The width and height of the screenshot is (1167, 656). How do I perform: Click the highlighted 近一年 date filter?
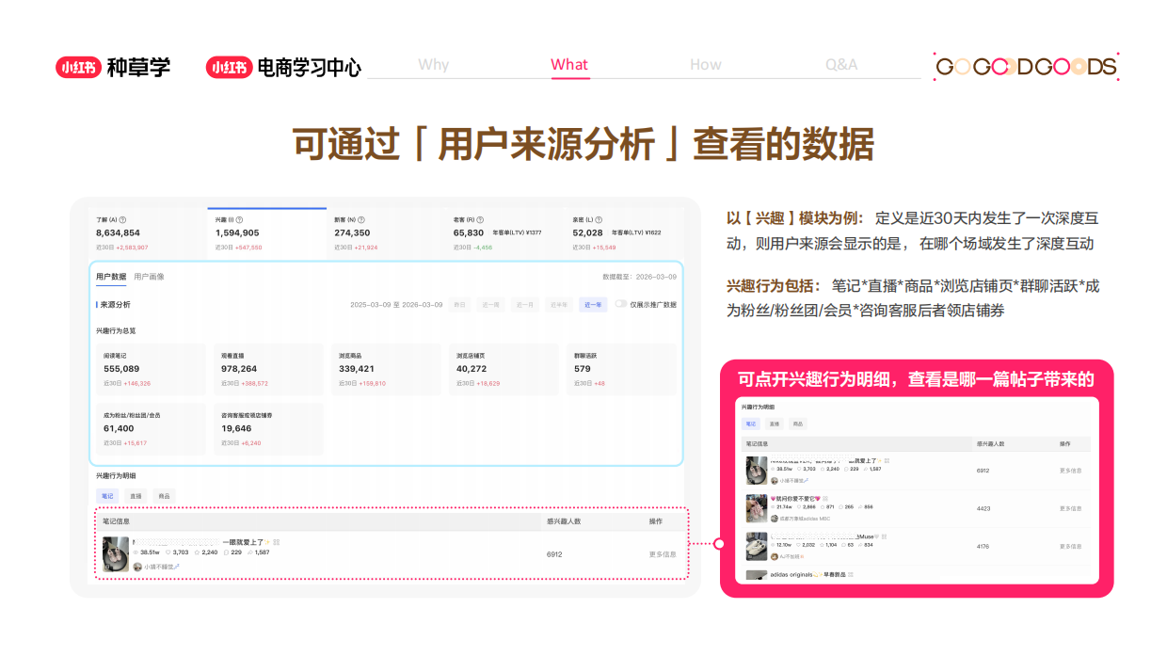[x=595, y=303]
